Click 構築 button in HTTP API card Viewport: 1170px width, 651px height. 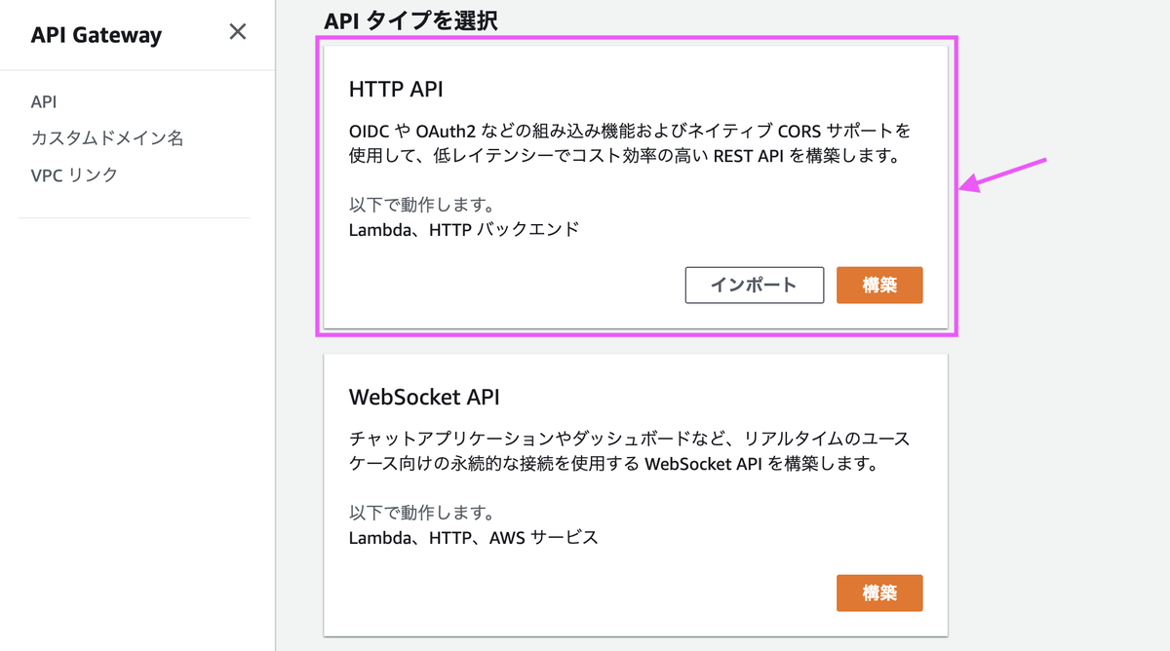pyautogui.click(x=879, y=286)
